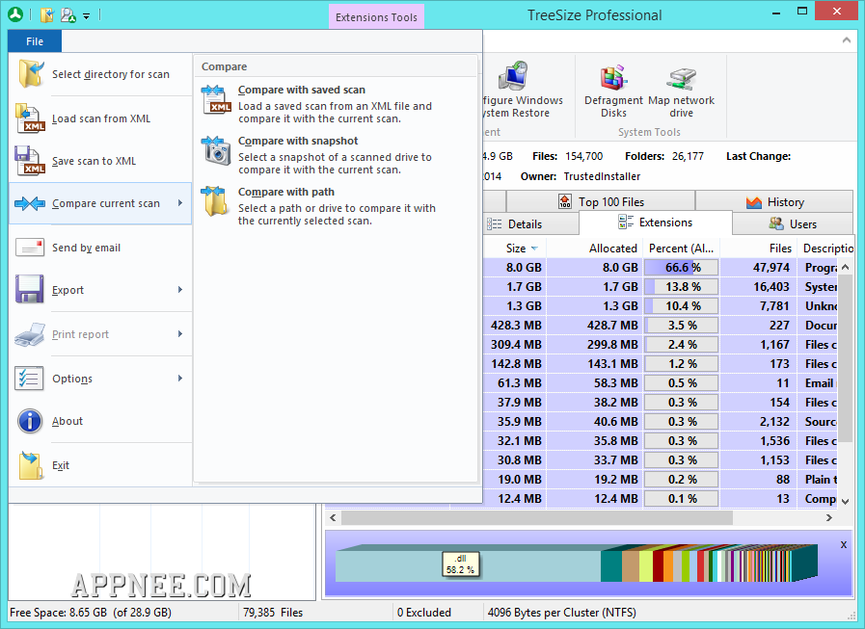This screenshot has height=629, width=865.
Task: Choose Send by email
Action: click(100, 248)
